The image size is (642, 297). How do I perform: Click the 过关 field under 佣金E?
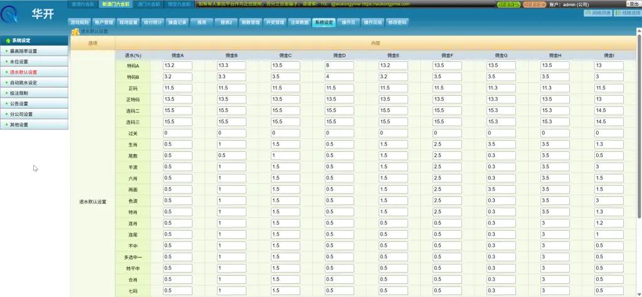tap(393, 133)
